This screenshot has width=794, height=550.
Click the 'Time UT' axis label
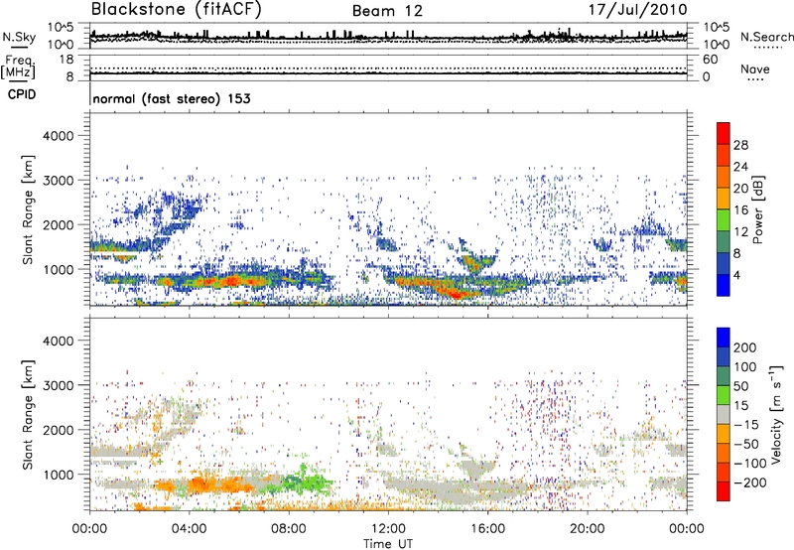coord(388,543)
